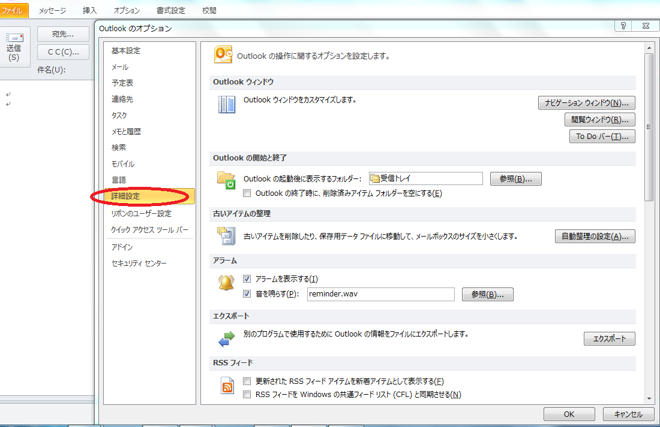Click the CC button in message window
The width and height of the screenshot is (660, 427).
pyautogui.click(x=63, y=52)
